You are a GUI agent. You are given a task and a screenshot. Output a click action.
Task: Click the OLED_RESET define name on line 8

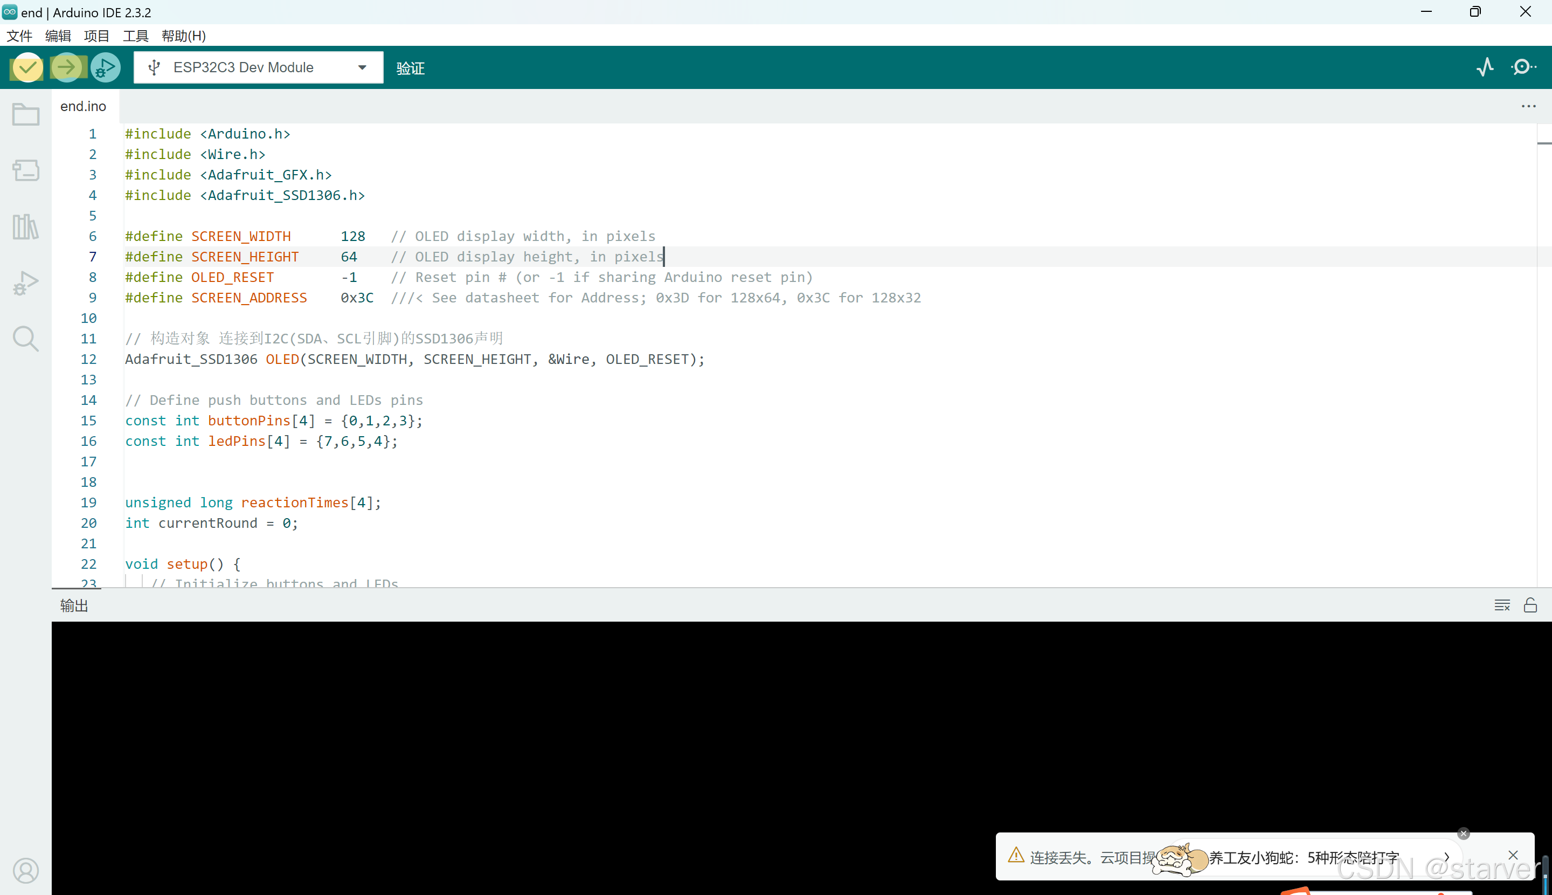click(x=232, y=277)
